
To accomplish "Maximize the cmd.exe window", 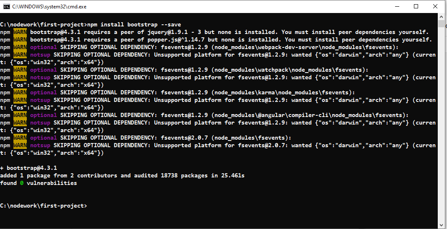I will click(416, 7).
